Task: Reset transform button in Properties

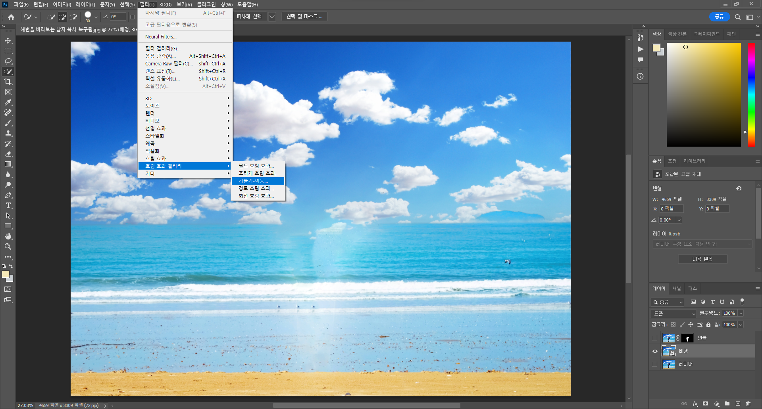Action: (739, 189)
